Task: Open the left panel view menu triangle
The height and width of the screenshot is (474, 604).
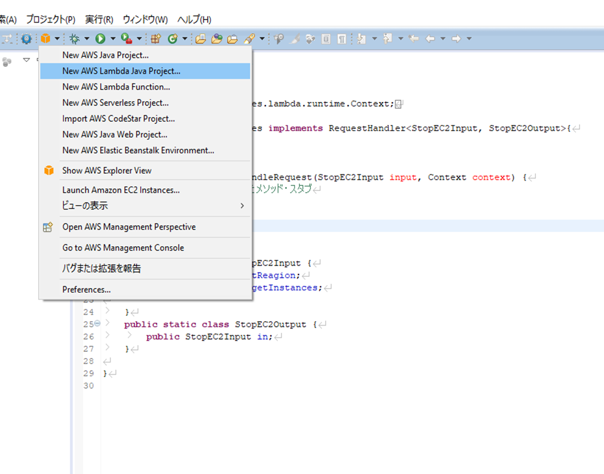Action: click(x=26, y=60)
